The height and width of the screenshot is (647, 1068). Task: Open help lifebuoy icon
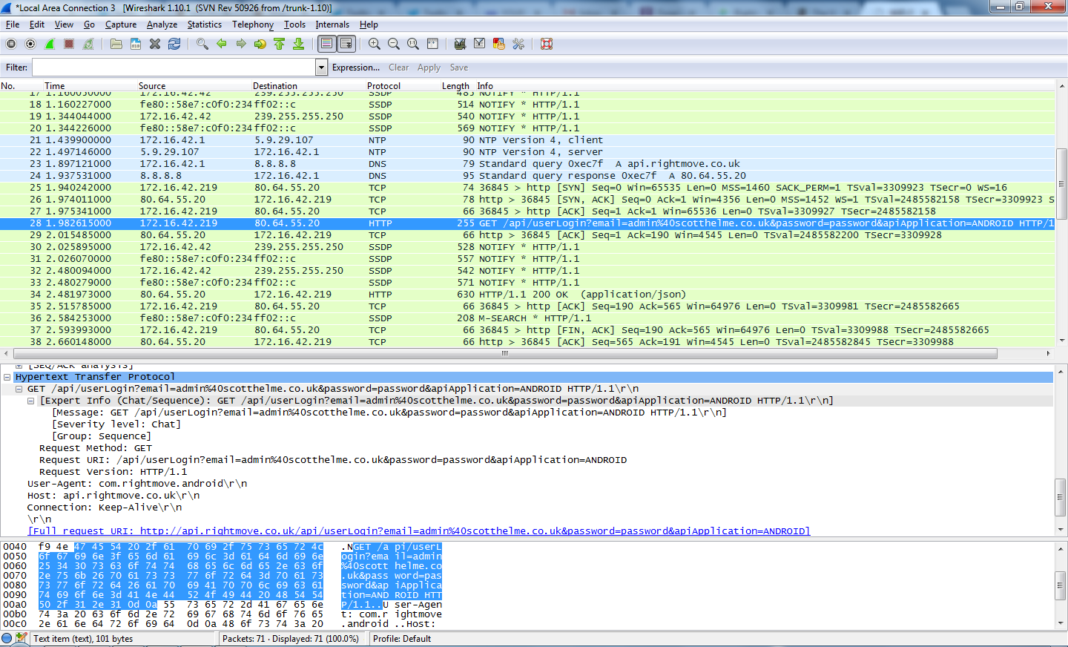[547, 45]
